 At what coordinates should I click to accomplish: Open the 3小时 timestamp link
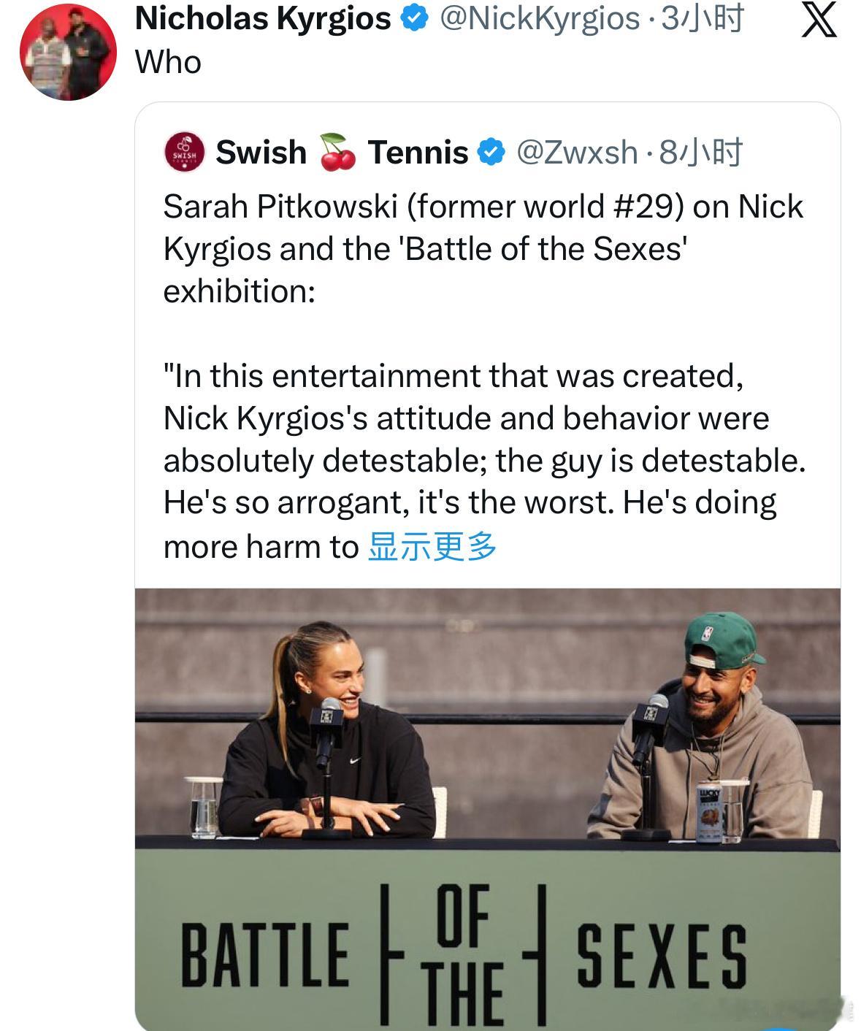point(703,18)
